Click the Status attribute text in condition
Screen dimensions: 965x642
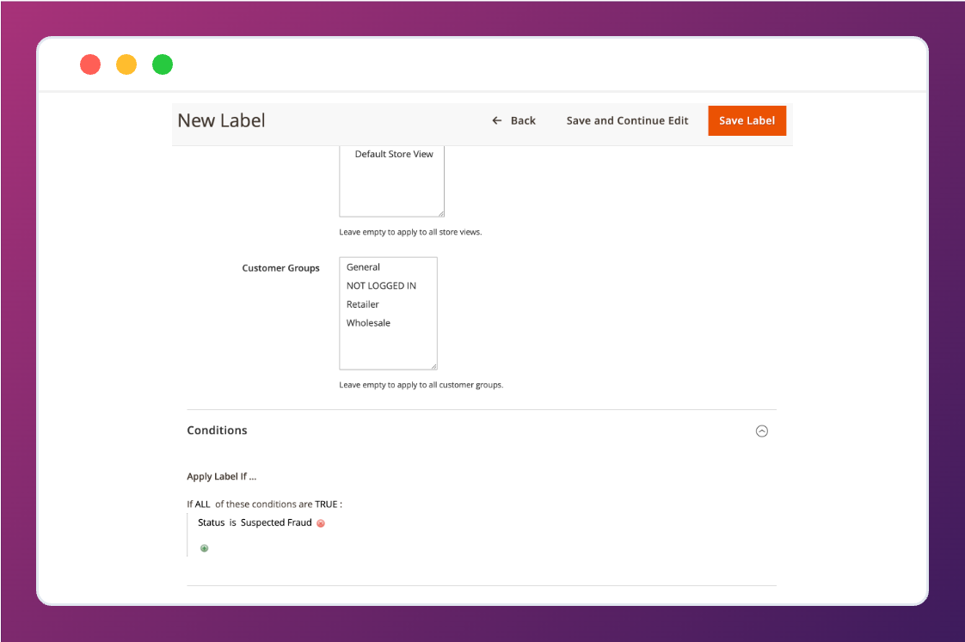[x=211, y=523]
